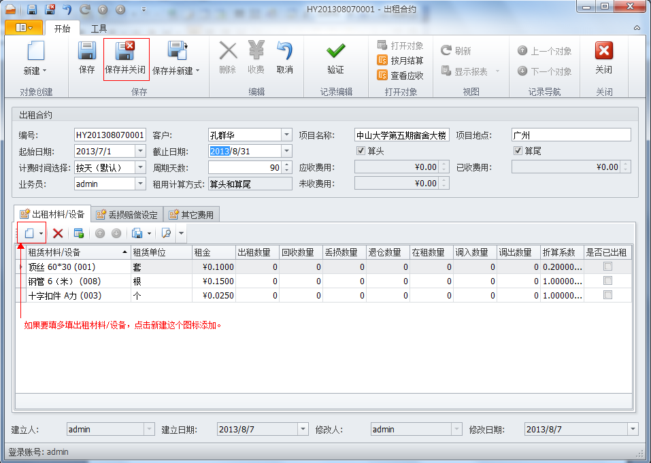Click the 收费 yuan charge icon
The width and height of the screenshot is (651, 463).
point(256,50)
